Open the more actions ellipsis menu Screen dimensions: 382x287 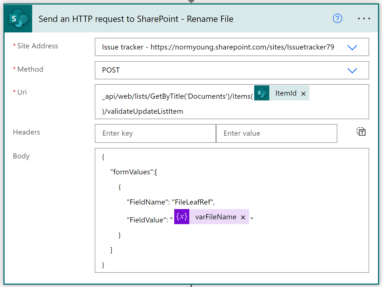click(x=364, y=18)
